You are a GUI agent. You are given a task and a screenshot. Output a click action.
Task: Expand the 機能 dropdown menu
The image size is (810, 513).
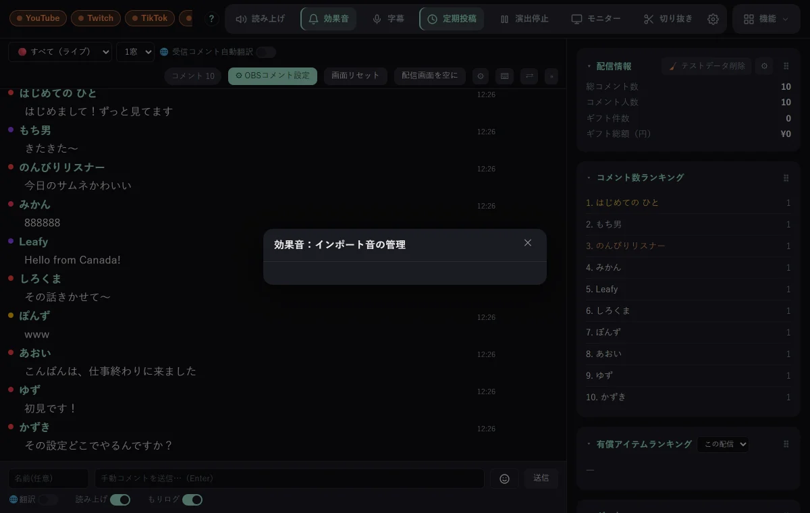[766, 19]
